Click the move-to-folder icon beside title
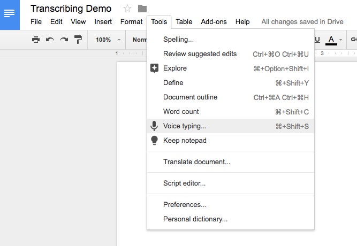The image size is (357, 246). 142,9
